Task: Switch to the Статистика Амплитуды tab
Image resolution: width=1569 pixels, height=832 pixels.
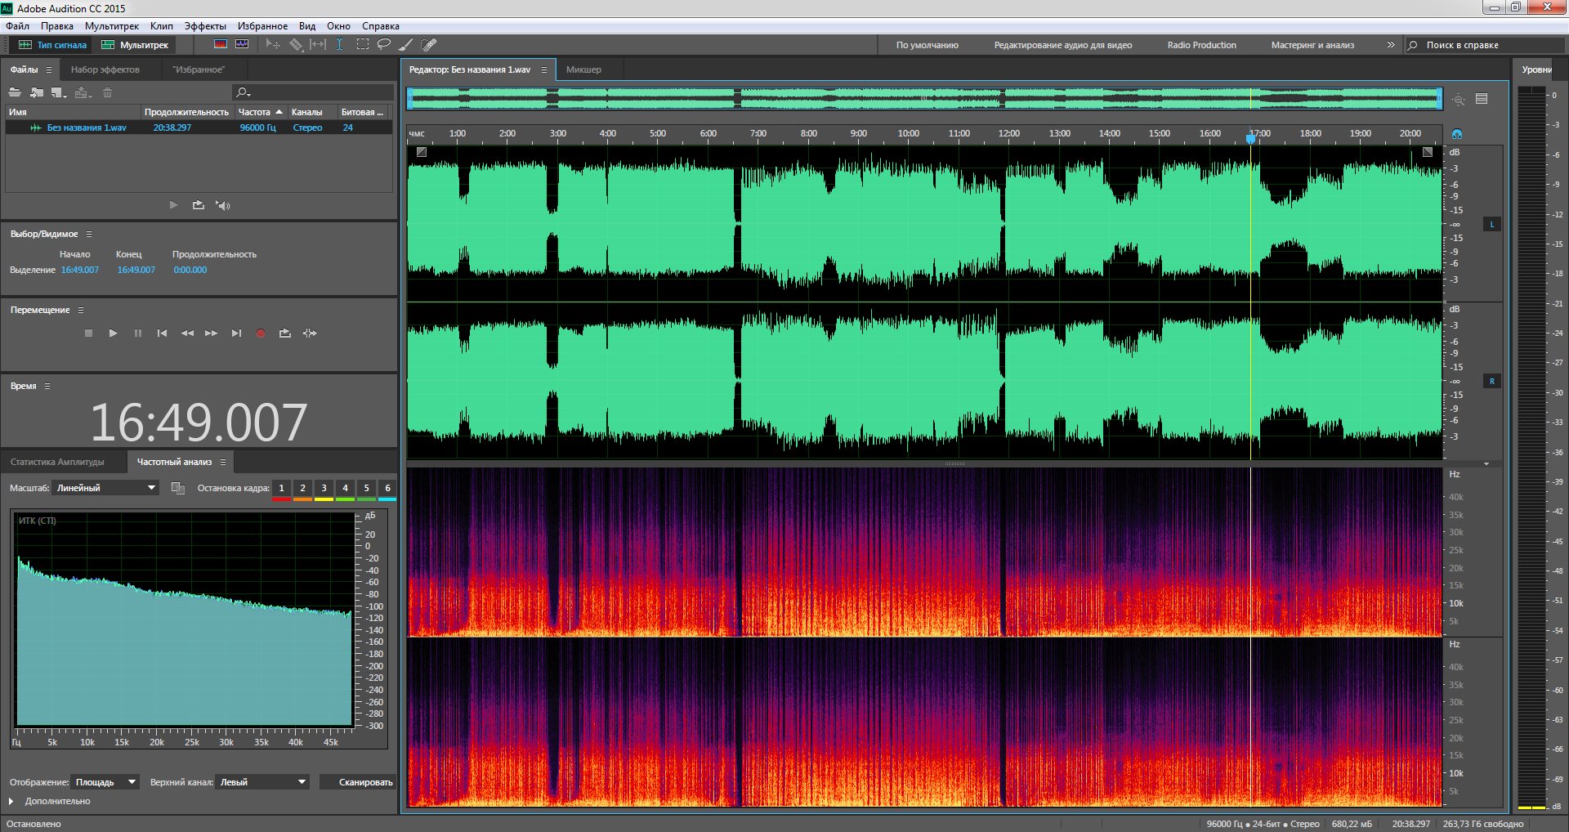Action: [x=57, y=462]
